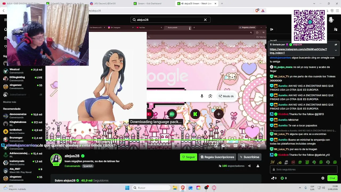Screen dimensions: 341x192
Task: Select the praying hands chat emote
Action: 273,162
